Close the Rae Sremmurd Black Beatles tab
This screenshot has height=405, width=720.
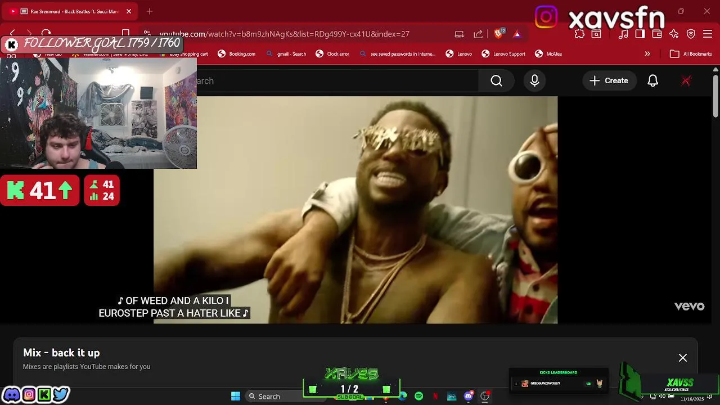point(129,11)
